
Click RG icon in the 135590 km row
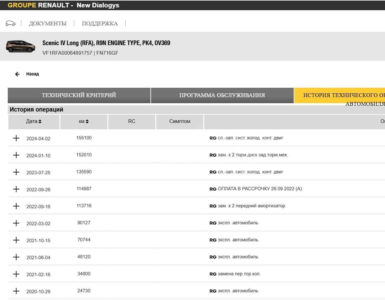[x=213, y=172]
